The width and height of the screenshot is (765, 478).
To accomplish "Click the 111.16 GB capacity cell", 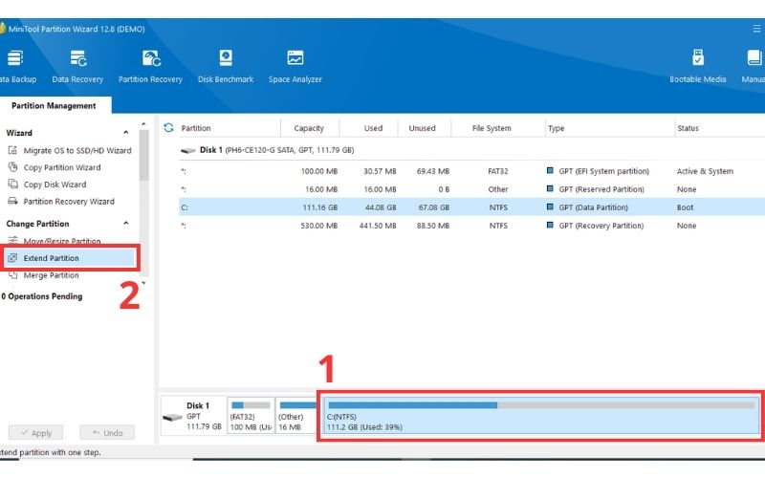I will pos(320,207).
